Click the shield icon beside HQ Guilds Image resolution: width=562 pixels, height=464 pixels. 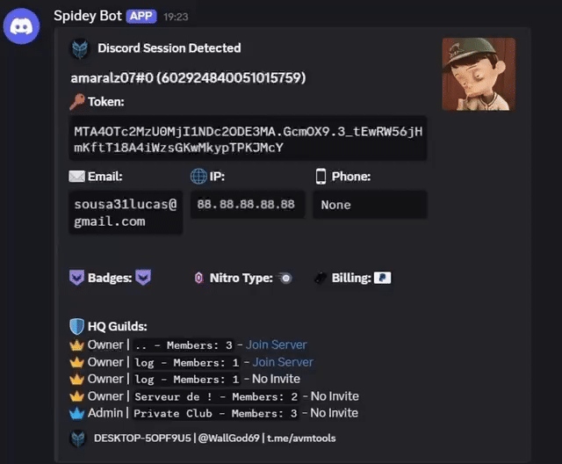(77, 326)
